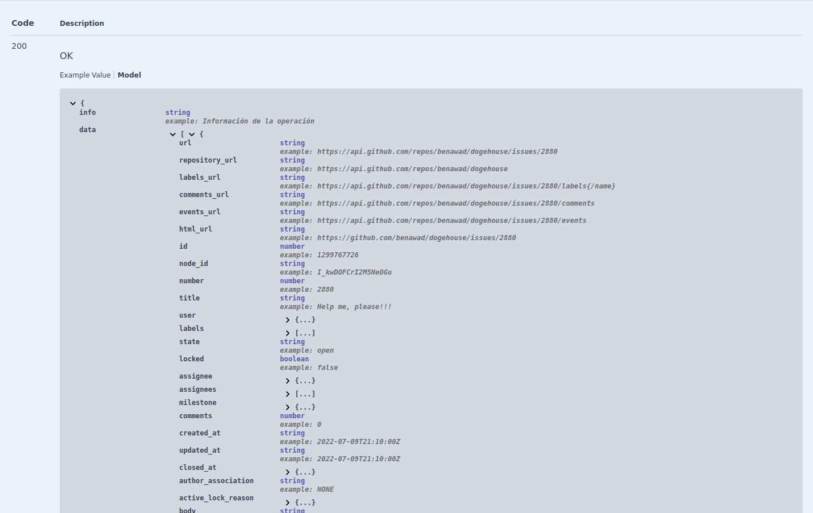
Task: Click the example 'Help me, please!!!'
Action: coord(354,307)
